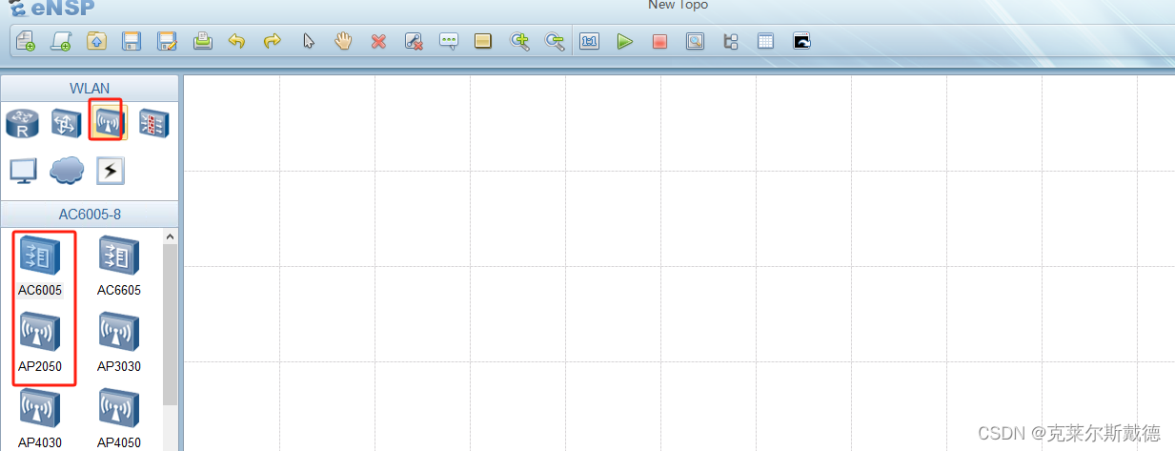Select the WLAN device category
This screenshot has width=1175, height=451.
pyautogui.click(x=110, y=123)
